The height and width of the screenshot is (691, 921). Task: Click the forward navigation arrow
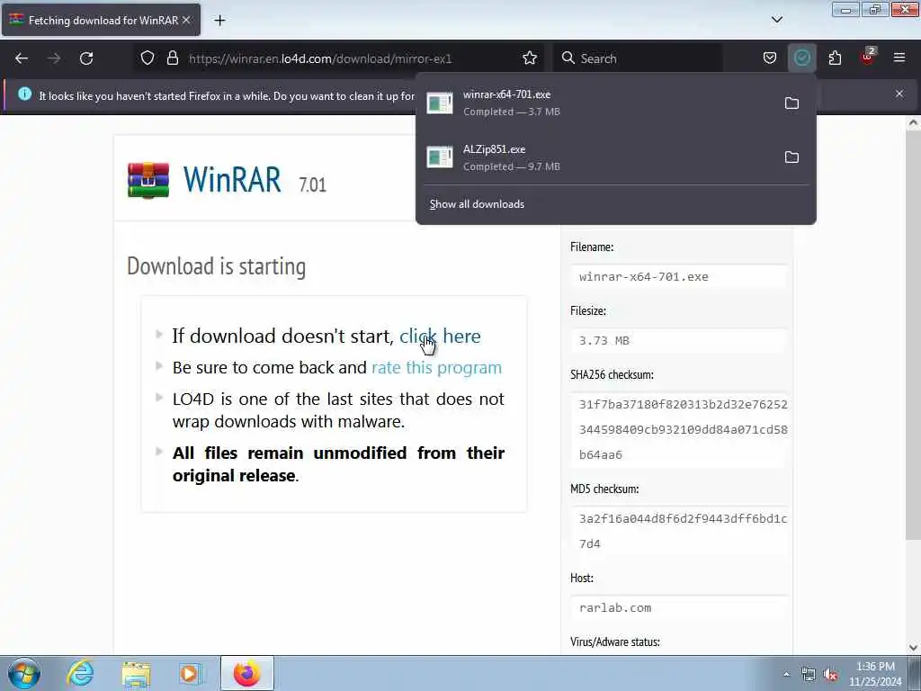click(54, 58)
